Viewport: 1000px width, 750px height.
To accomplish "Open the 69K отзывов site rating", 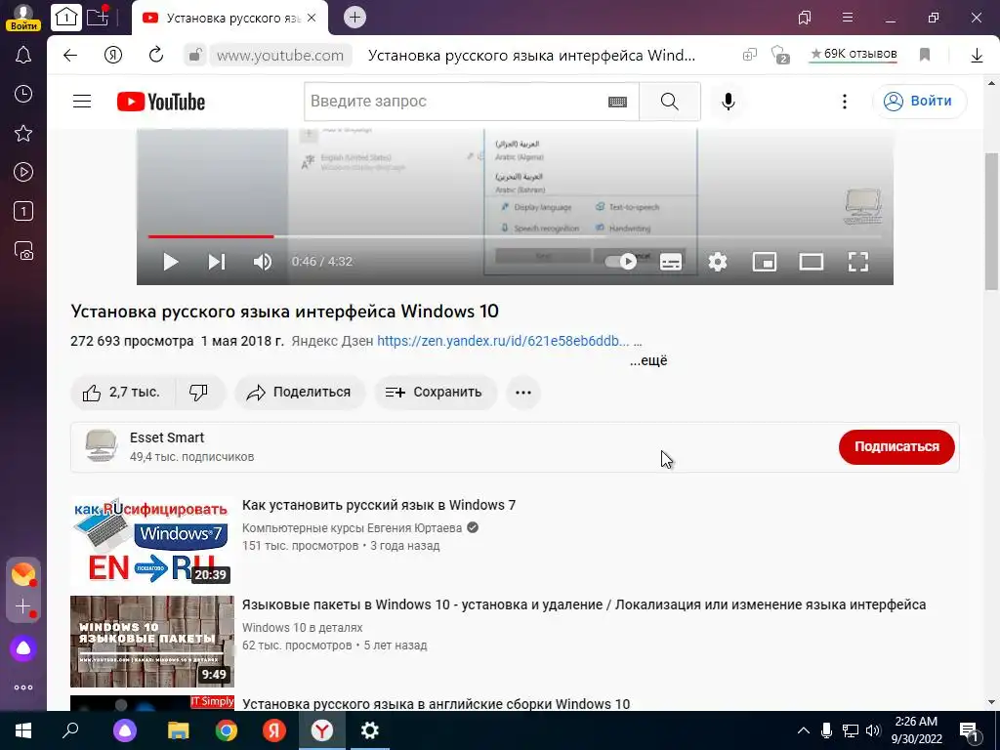I will coord(854,55).
